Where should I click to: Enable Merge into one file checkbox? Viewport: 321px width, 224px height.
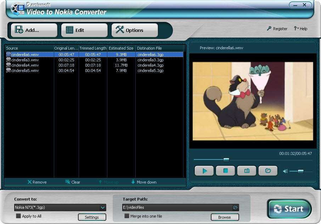point(127,216)
